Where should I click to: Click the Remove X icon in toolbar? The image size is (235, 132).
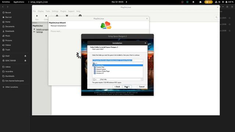pos(67,15)
